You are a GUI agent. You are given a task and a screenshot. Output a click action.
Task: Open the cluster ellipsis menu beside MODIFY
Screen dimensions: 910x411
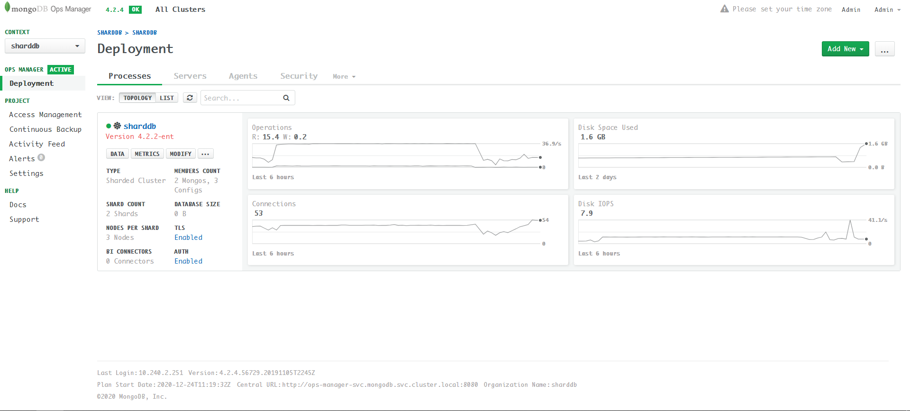(205, 154)
